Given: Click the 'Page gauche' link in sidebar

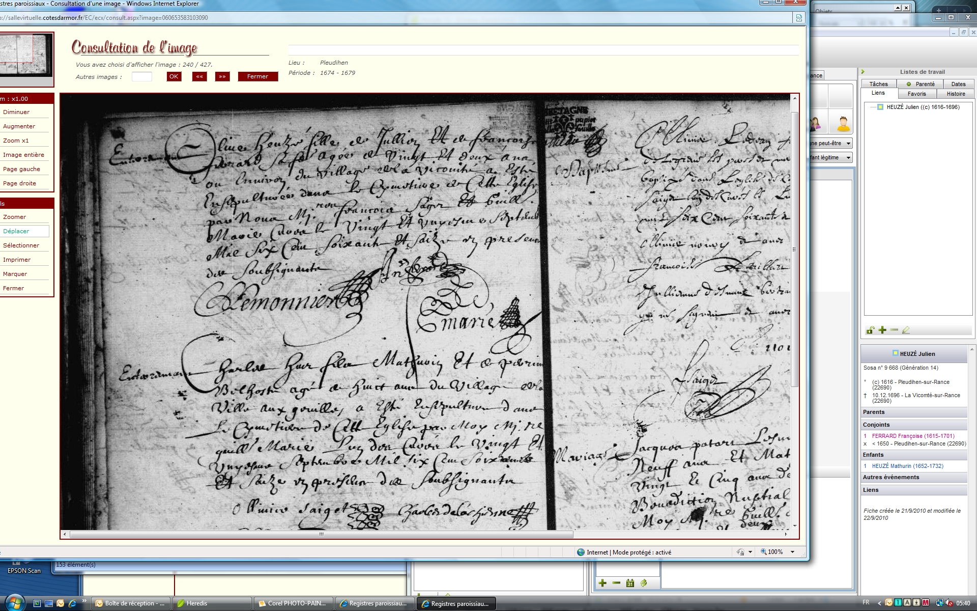Looking at the screenshot, I should point(21,169).
